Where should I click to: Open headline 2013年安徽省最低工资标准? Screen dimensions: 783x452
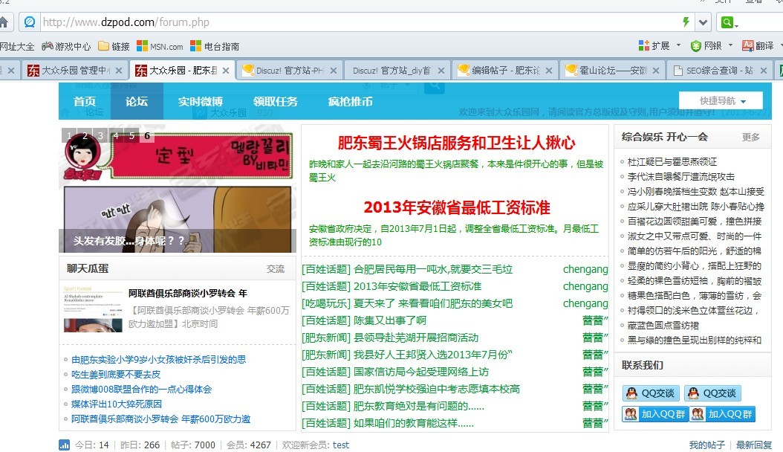pos(456,207)
